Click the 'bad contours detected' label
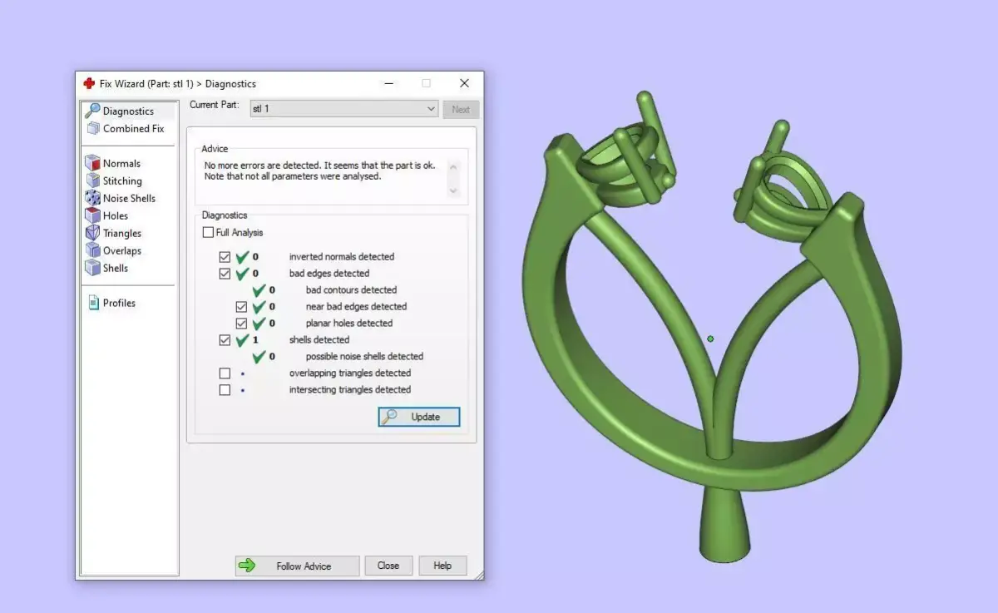This screenshot has height=613, width=998. 351,289
